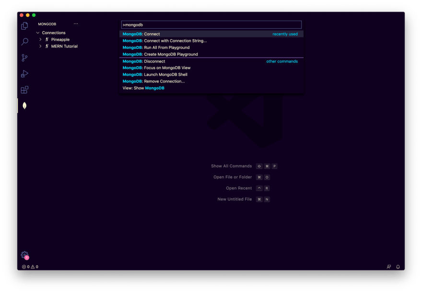Click the Show All Commands hint
This screenshot has height=293, width=422.
pyautogui.click(x=232, y=166)
